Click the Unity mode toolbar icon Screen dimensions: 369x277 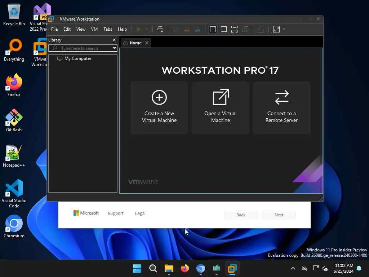click(245, 29)
